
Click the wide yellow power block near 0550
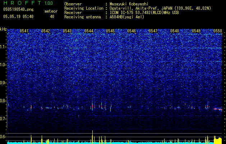[218, 140]
